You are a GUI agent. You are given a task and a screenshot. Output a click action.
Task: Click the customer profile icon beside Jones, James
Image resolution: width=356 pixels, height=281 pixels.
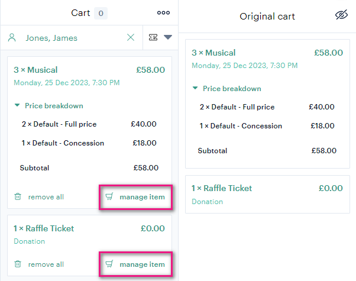coord(12,37)
